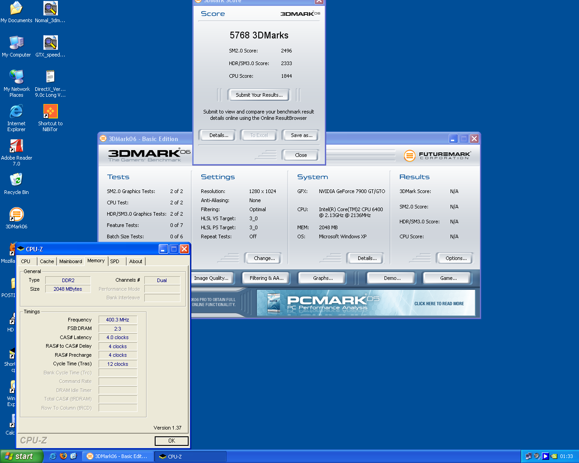Click CPU-Z taskbar button

coord(190,456)
